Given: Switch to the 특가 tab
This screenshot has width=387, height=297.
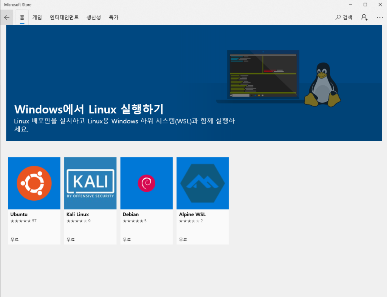Looking at the screenshot, I should [114, 17].
